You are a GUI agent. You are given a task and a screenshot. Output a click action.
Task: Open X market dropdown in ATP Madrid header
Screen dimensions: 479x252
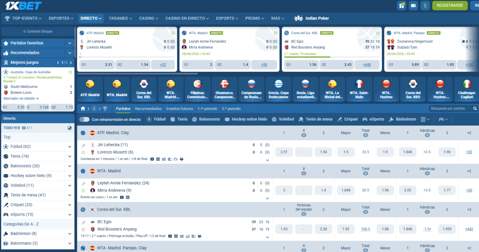(304, 135)
